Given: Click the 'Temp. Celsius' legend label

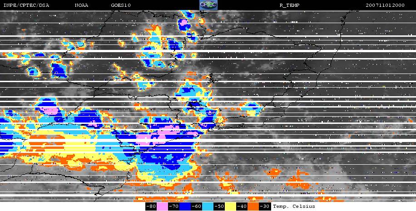Looking at the screenshot, I should tap(294, 206).
